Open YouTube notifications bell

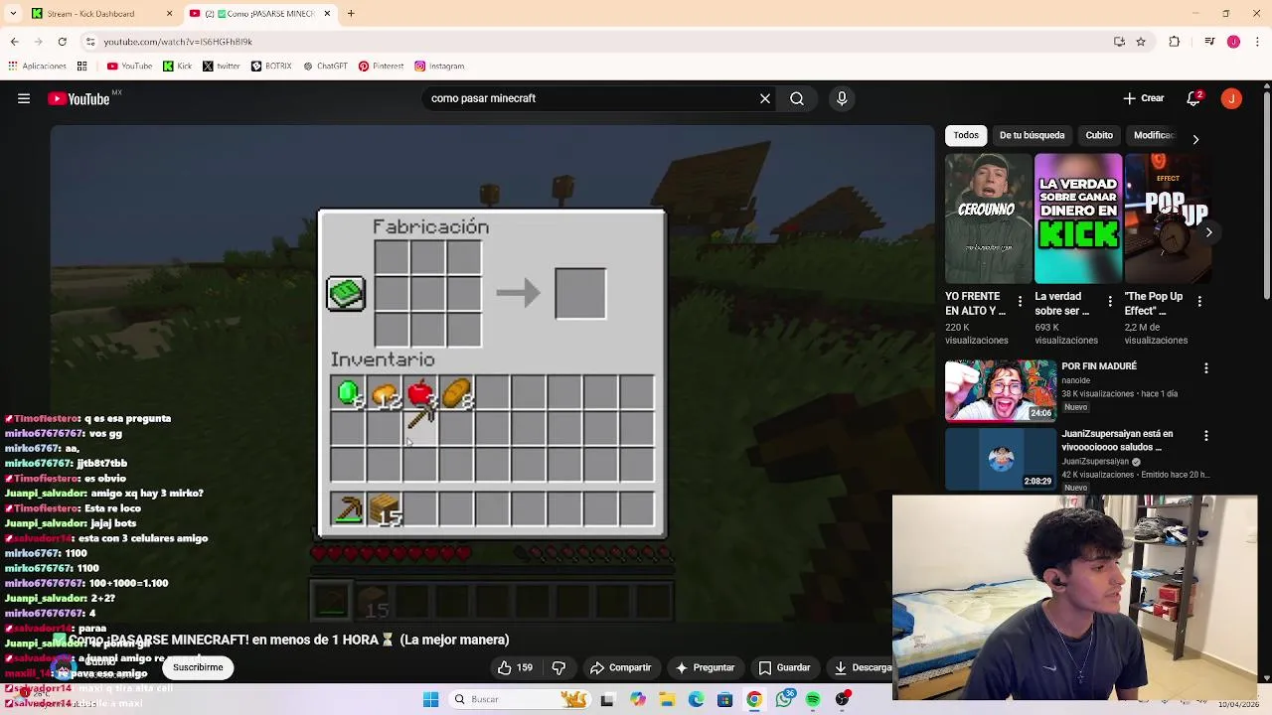1194,98
